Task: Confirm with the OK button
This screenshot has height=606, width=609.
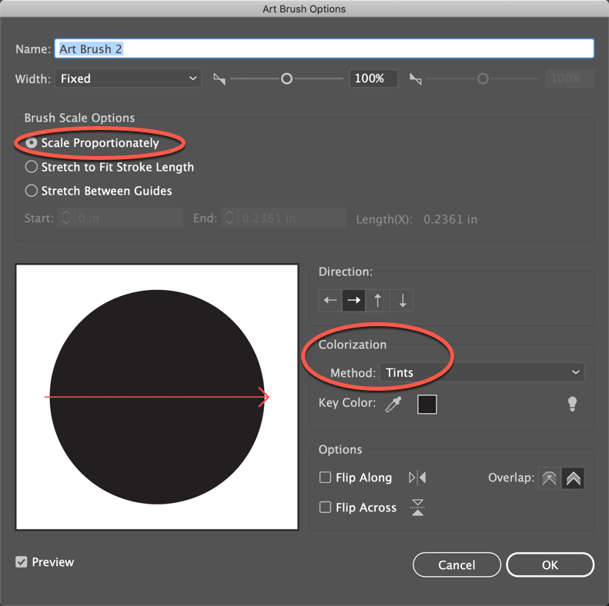Action: coord(550,565)
